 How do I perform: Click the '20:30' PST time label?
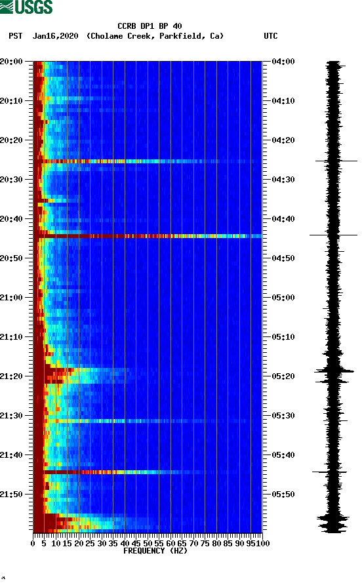point(11,180)
